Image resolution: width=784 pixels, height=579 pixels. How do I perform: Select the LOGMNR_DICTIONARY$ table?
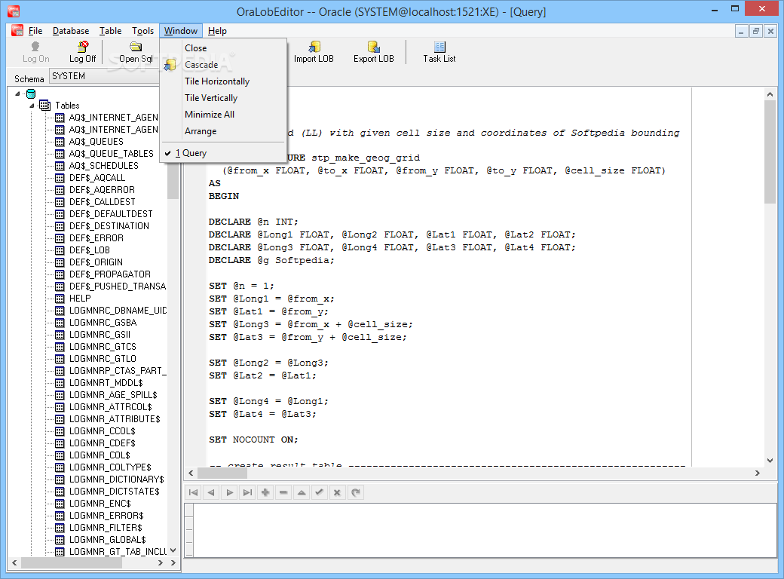click(116, 479)
